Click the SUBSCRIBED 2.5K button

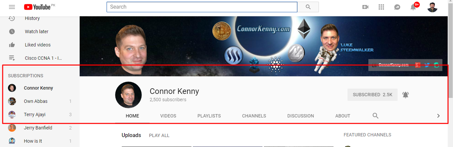(x=372, y=95)
